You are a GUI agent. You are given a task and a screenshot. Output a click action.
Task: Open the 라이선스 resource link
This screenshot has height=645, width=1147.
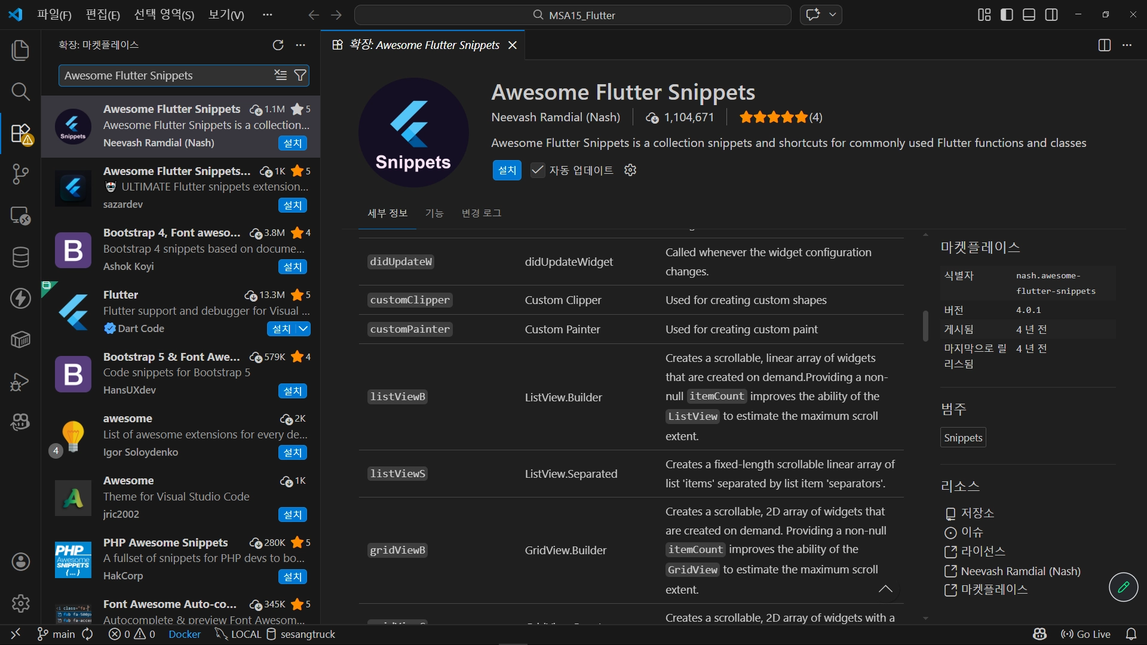[983, 551]
